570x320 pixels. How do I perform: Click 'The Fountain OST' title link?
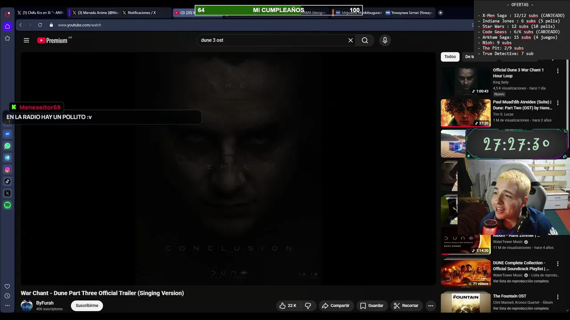509,296
